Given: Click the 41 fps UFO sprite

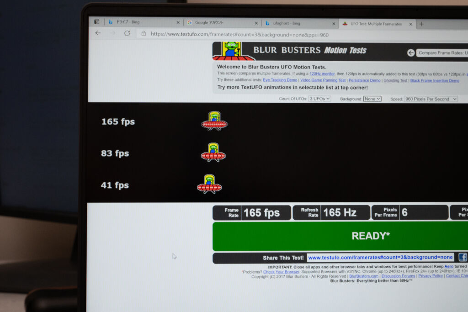Looking at the screenshot, I should 209,184.
